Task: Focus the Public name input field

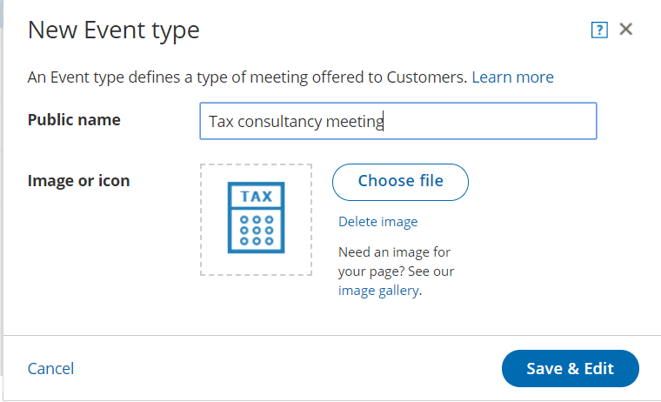Action: tap(398, 121)
